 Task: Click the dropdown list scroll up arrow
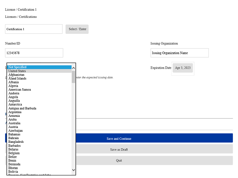click(74, 68)
